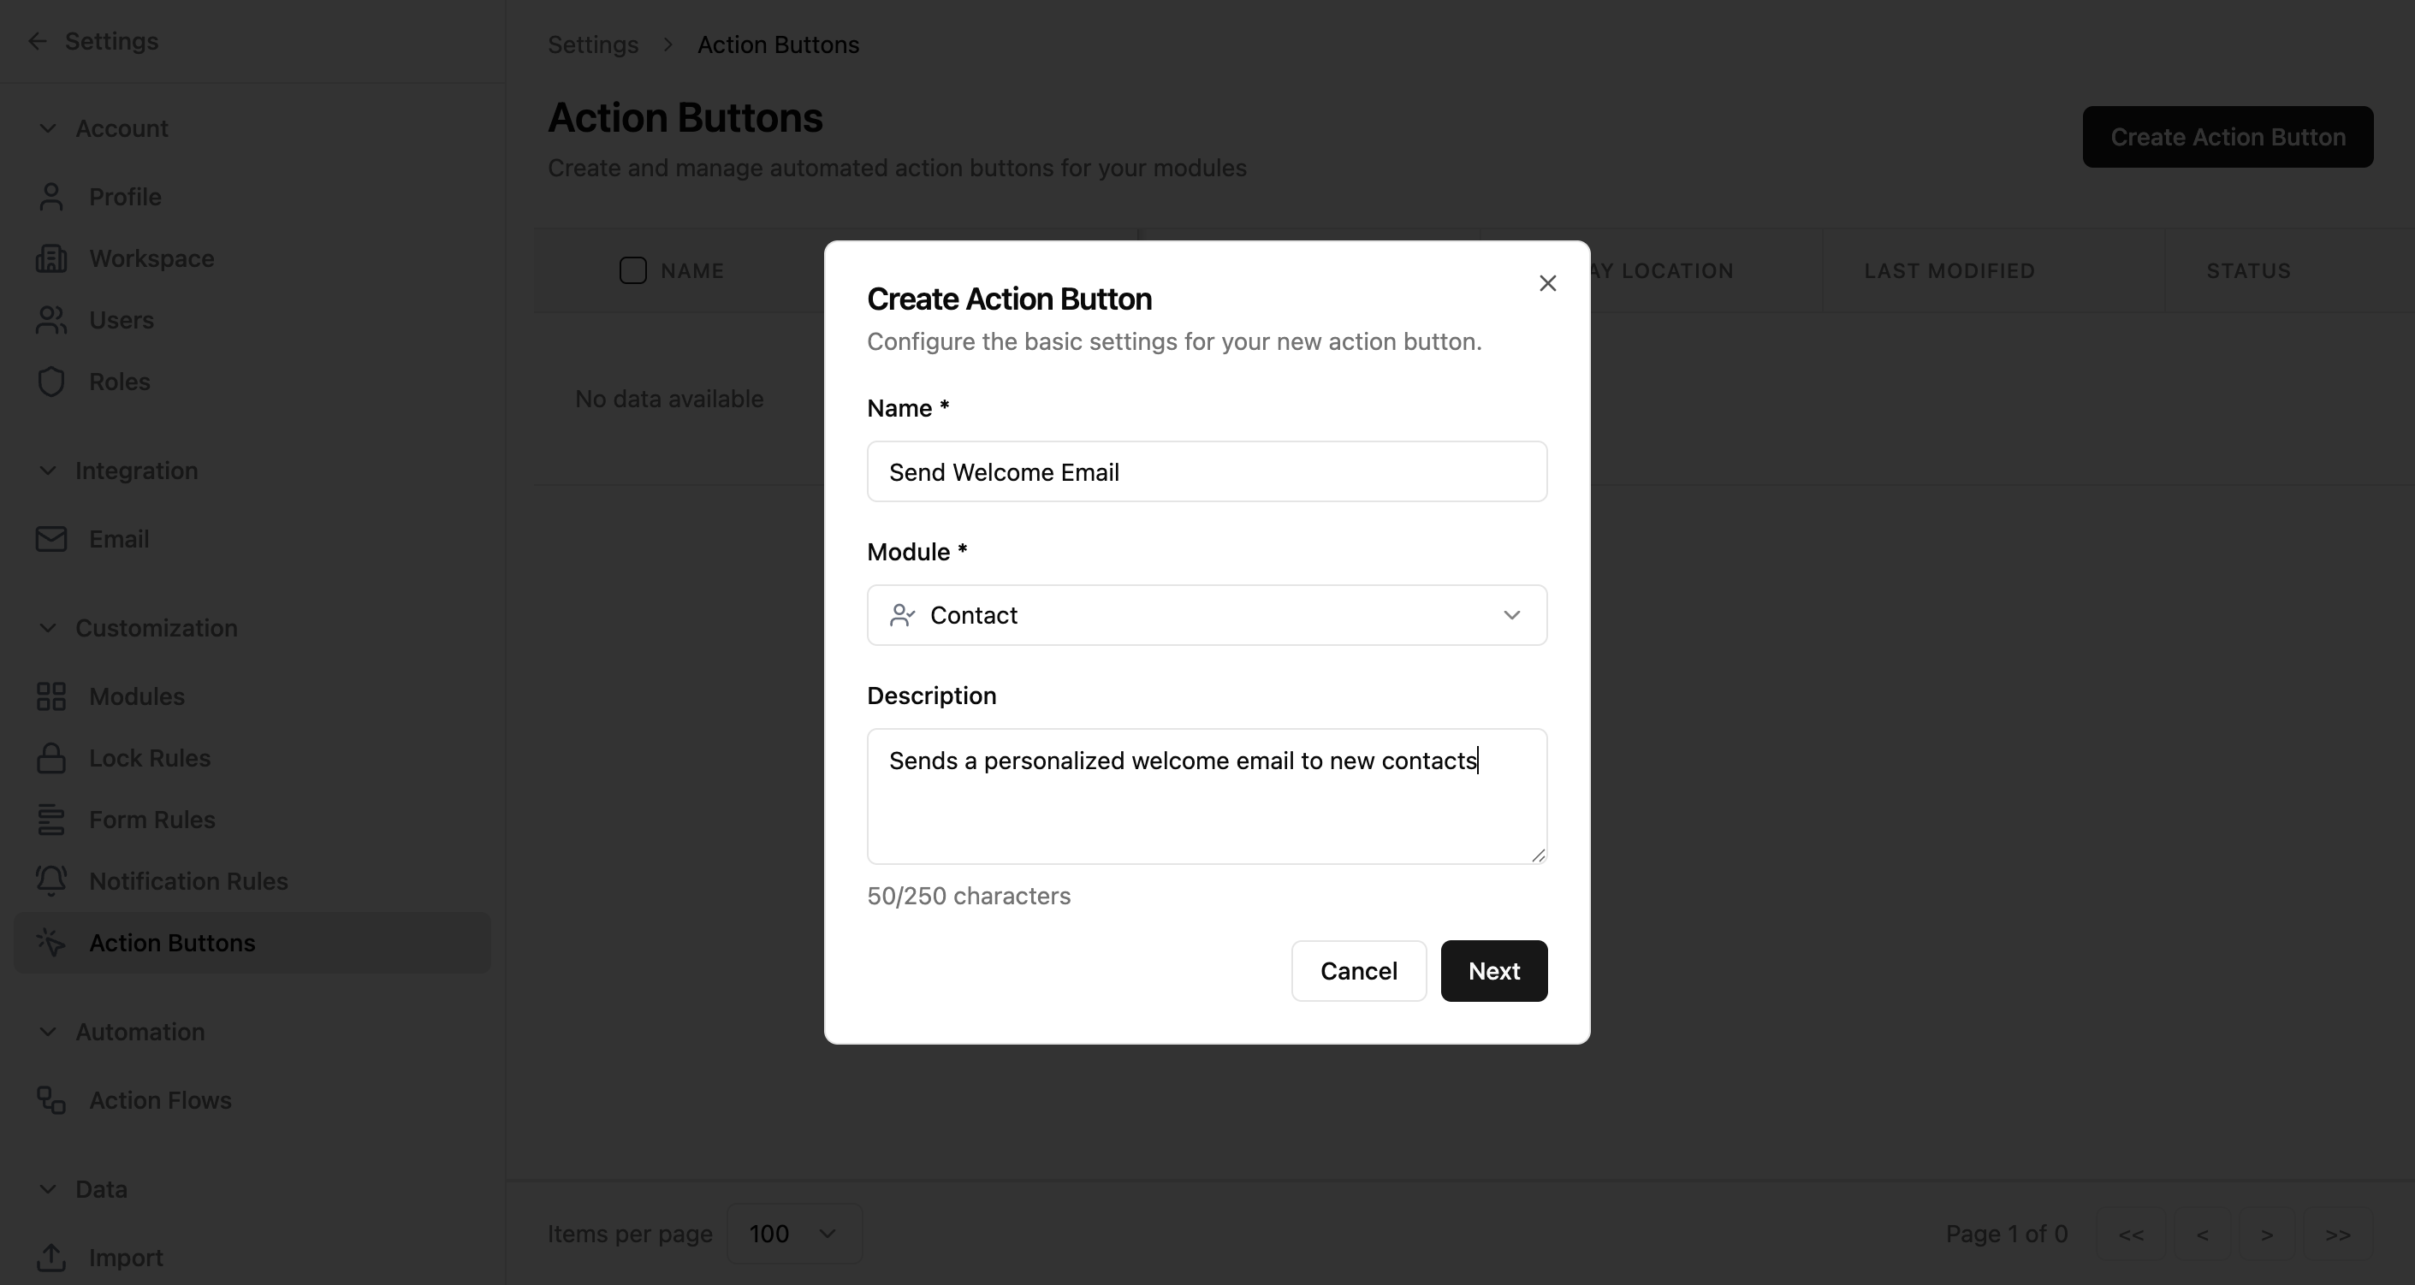
Task: Click the Next button
Action: 1493,971
